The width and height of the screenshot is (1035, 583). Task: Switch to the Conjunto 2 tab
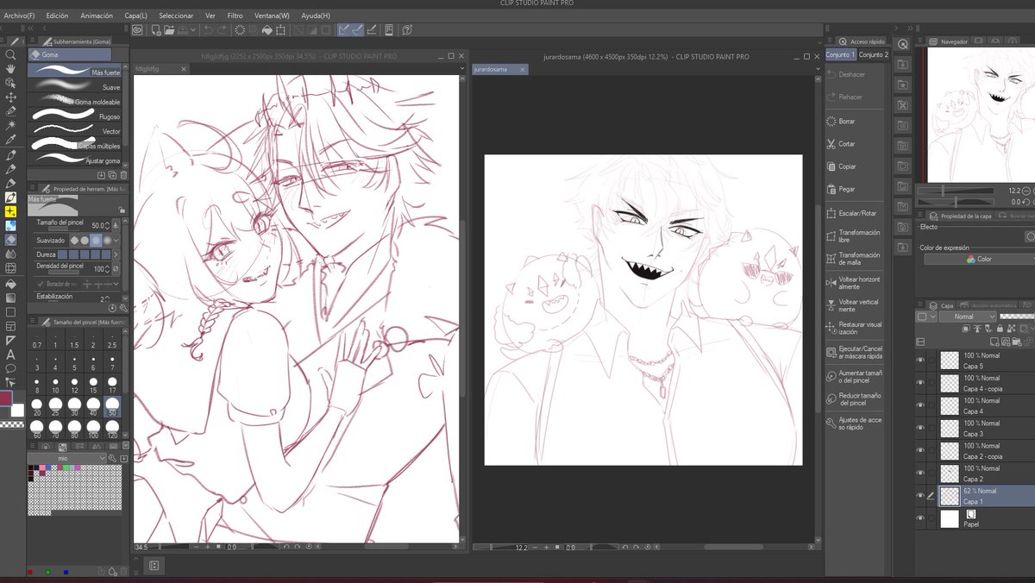click(873, 54)
